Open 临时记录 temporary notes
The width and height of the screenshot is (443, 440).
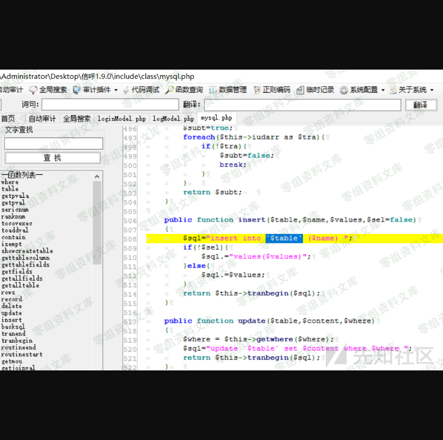coord(315,90)
